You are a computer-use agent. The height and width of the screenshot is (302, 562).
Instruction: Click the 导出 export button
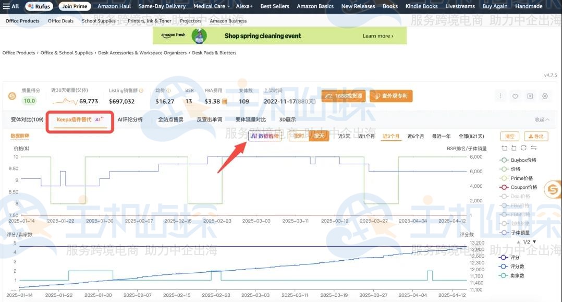tap(535, 137)
